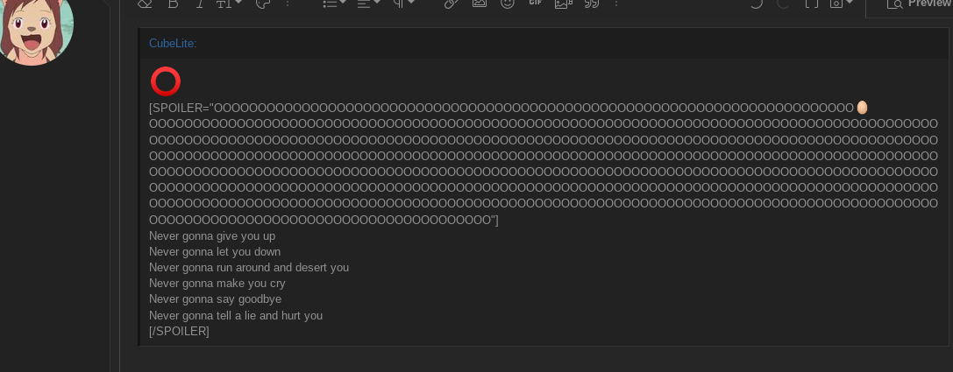Insert an image
Image resolution: width=953 pixels, height=372 pixels.
[480, 3]
